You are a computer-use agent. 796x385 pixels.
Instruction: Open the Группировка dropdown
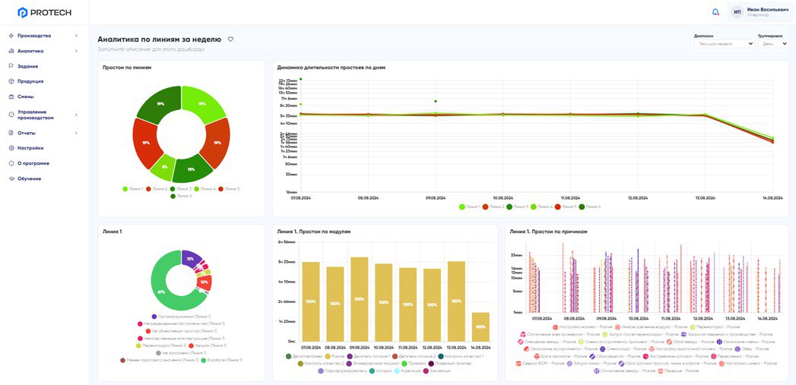click(x=773, y=43)
